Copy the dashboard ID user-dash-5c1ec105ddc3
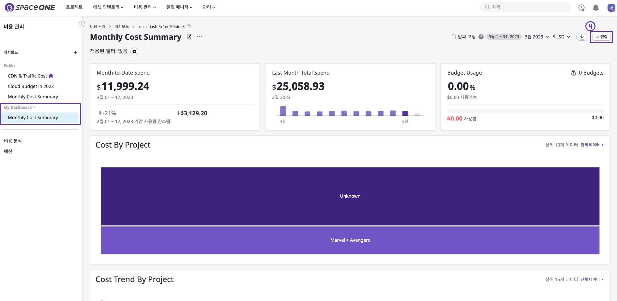The width and height of the screenshot is (617, 301). (x=189, y=26)
